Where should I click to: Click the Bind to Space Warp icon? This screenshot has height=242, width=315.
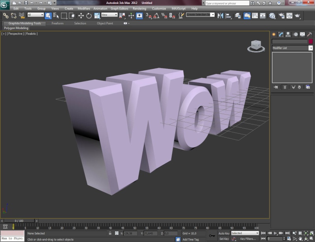pyautogui.click(x=22, y=15)
